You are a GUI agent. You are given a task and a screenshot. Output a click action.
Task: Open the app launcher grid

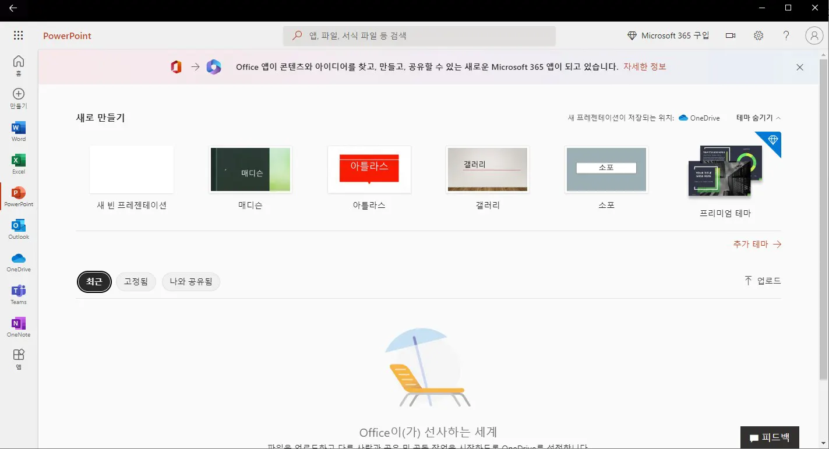[x=18, y=36]
